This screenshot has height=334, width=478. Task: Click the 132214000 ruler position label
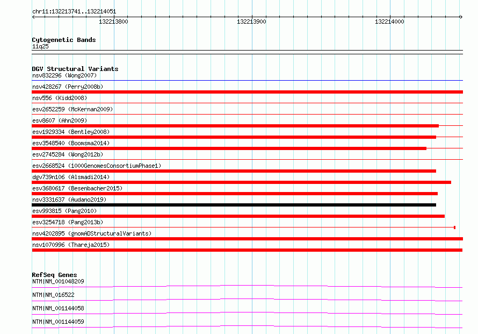tap(389, 22)
